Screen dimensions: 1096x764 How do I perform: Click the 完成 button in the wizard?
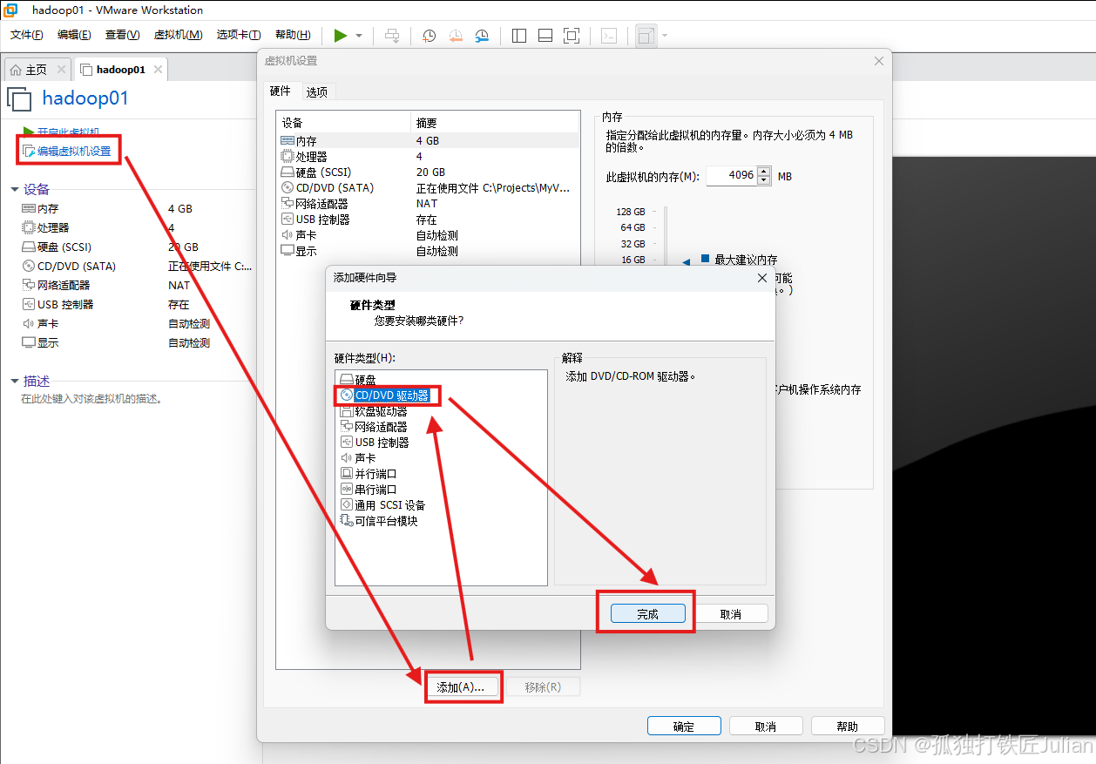[x=647, y=614]
